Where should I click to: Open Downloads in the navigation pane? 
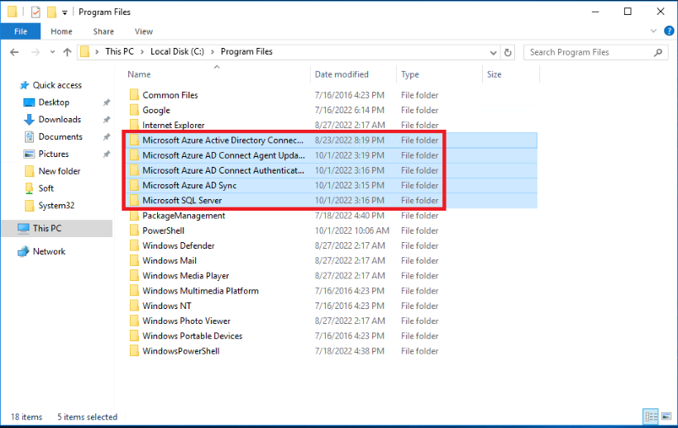click(60, 120)
